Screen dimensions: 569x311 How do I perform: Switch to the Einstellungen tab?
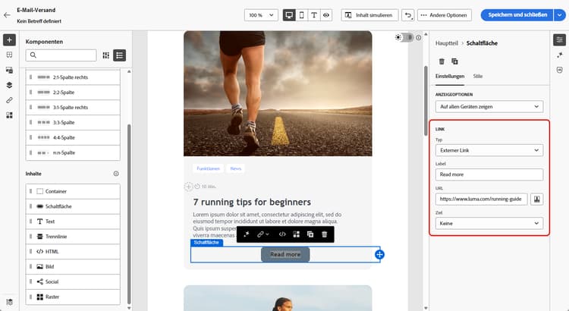click(450, 76)
